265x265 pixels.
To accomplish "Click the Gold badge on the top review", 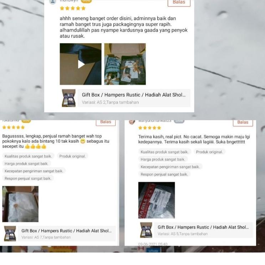I will click(x=86, y=1).
